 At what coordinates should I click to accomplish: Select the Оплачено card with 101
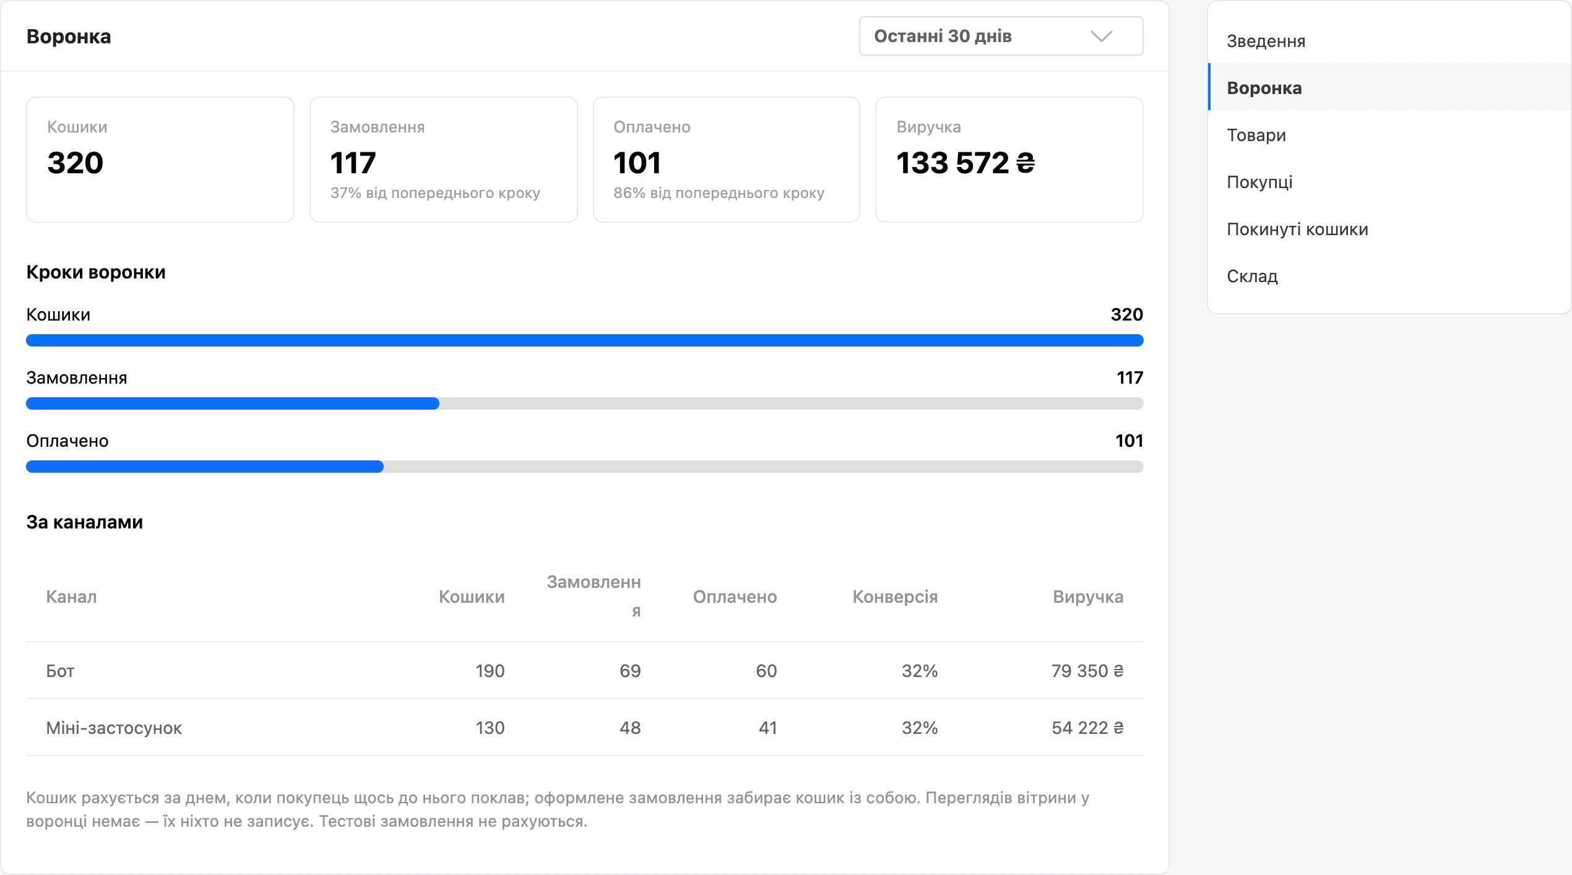727,160
